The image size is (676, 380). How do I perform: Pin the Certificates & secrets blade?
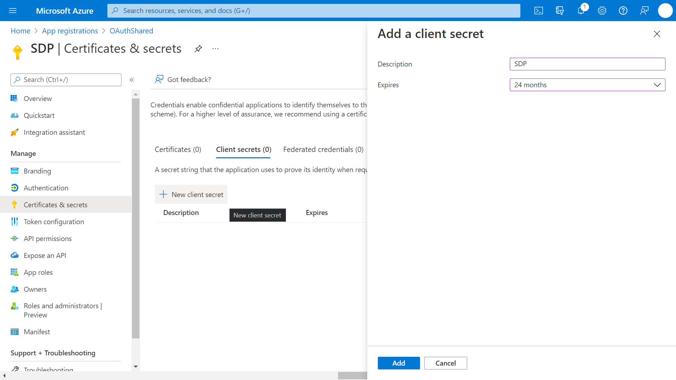(198, 49)
